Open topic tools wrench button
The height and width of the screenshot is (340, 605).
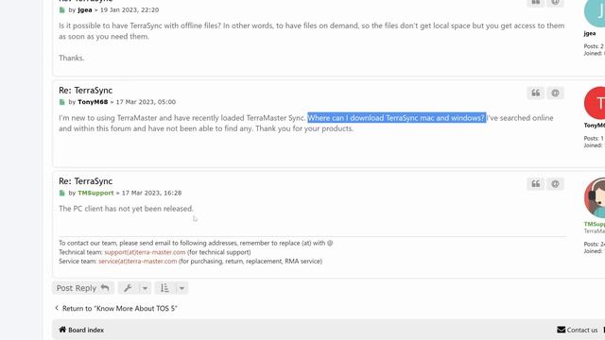[128, 288]
